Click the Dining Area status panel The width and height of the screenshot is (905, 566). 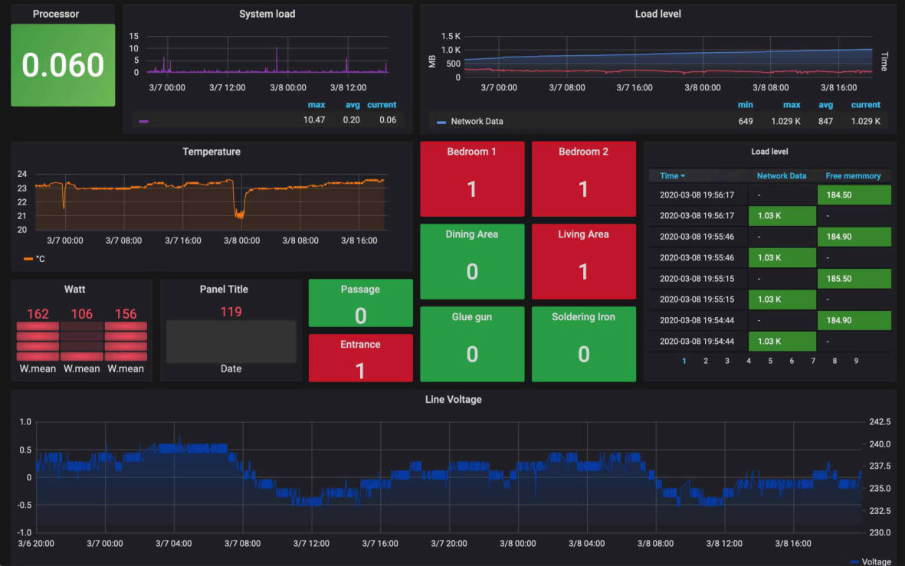coord(472,261)
